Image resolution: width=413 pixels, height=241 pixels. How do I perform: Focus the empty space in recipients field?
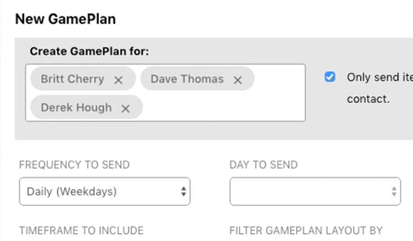click(222, 108)
